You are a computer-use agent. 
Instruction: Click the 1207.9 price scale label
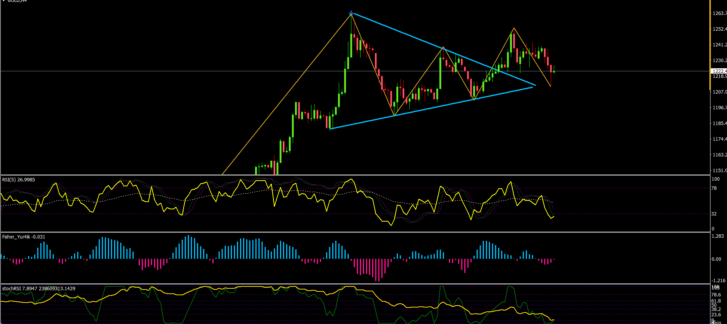(720, 92)
